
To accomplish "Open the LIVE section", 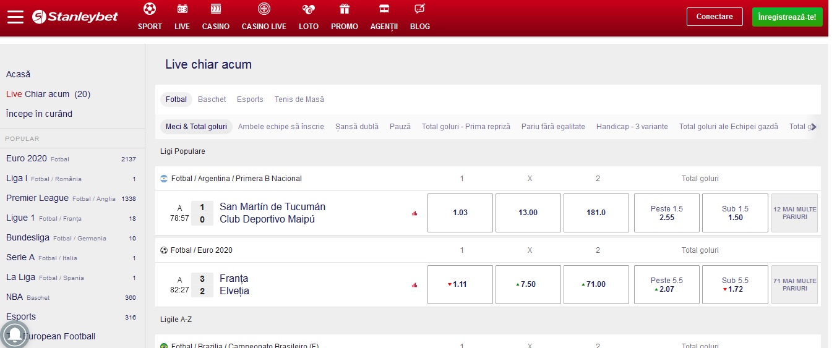I will (182, 17).
